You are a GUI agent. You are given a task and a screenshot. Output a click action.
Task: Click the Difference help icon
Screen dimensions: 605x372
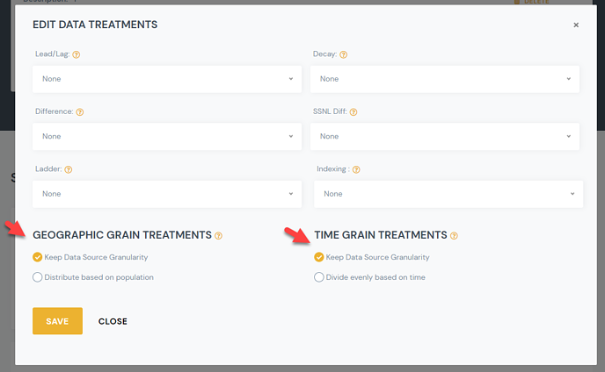(80, 112)
